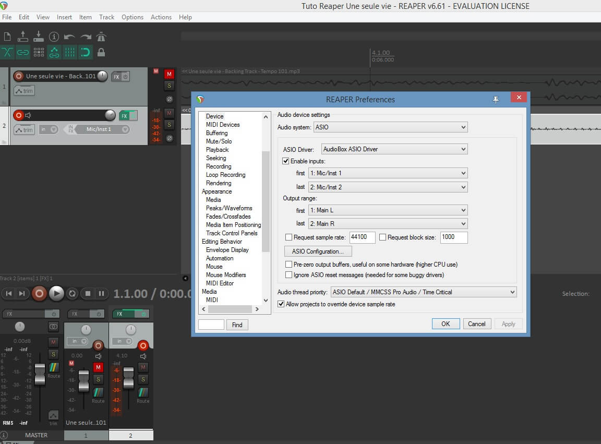
Task: Toggle auto-crossfade toolbar icon
Action: point(7,52)
